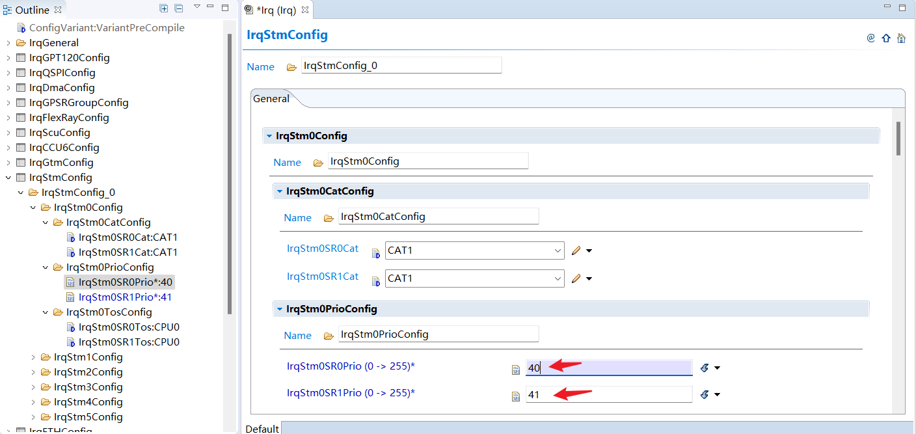This screenshot has width=916, height=434.
Task: Click the pencil icon for IrqStm0SR0Cat
Action: click(x=576, y=251)
